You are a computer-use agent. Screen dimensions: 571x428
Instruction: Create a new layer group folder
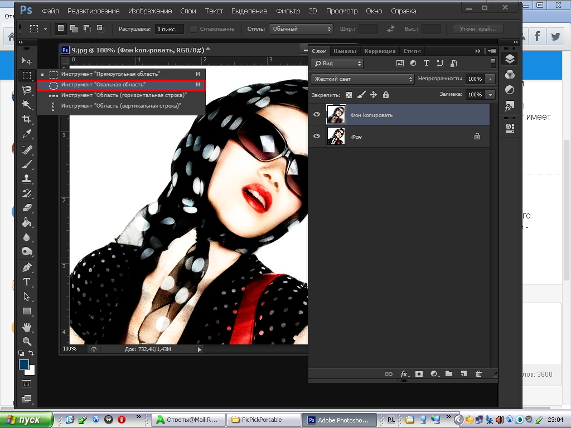(449, 374)
